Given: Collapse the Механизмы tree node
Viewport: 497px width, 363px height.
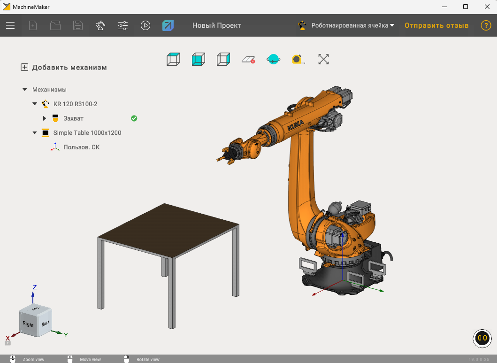Looking at the screenshot, I should (x=24, y=89).
